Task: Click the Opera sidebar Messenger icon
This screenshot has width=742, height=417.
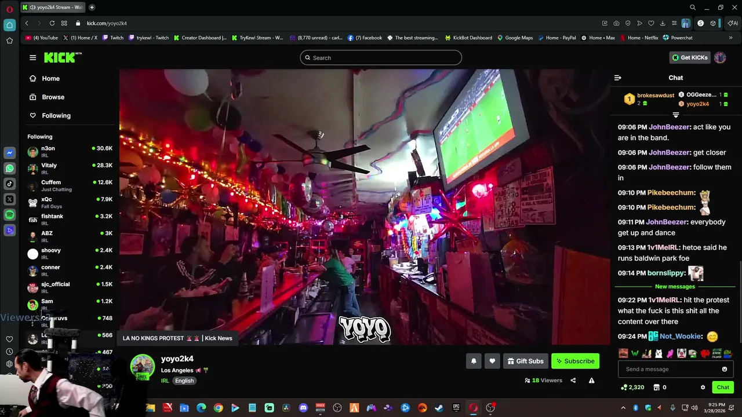Action: coord(9,153)
